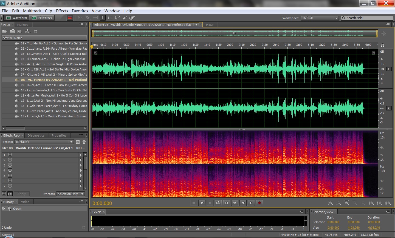This screenshot has height=238, width=395.
Task: Switch to the Multitrack view
Action: point(42,18)
